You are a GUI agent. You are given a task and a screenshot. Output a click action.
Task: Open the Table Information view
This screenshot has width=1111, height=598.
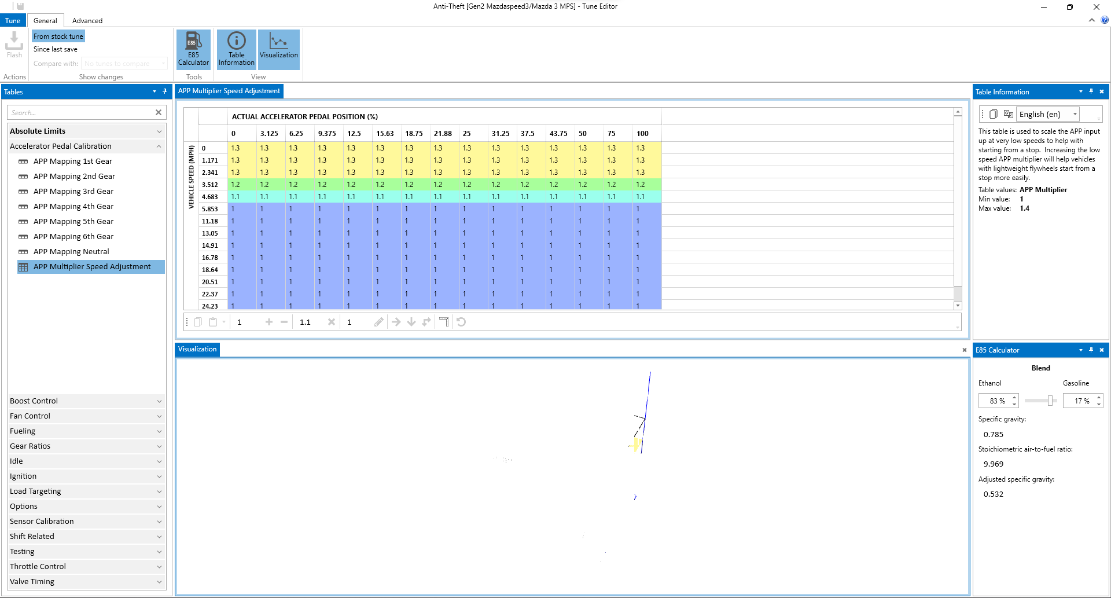[236, 49]
